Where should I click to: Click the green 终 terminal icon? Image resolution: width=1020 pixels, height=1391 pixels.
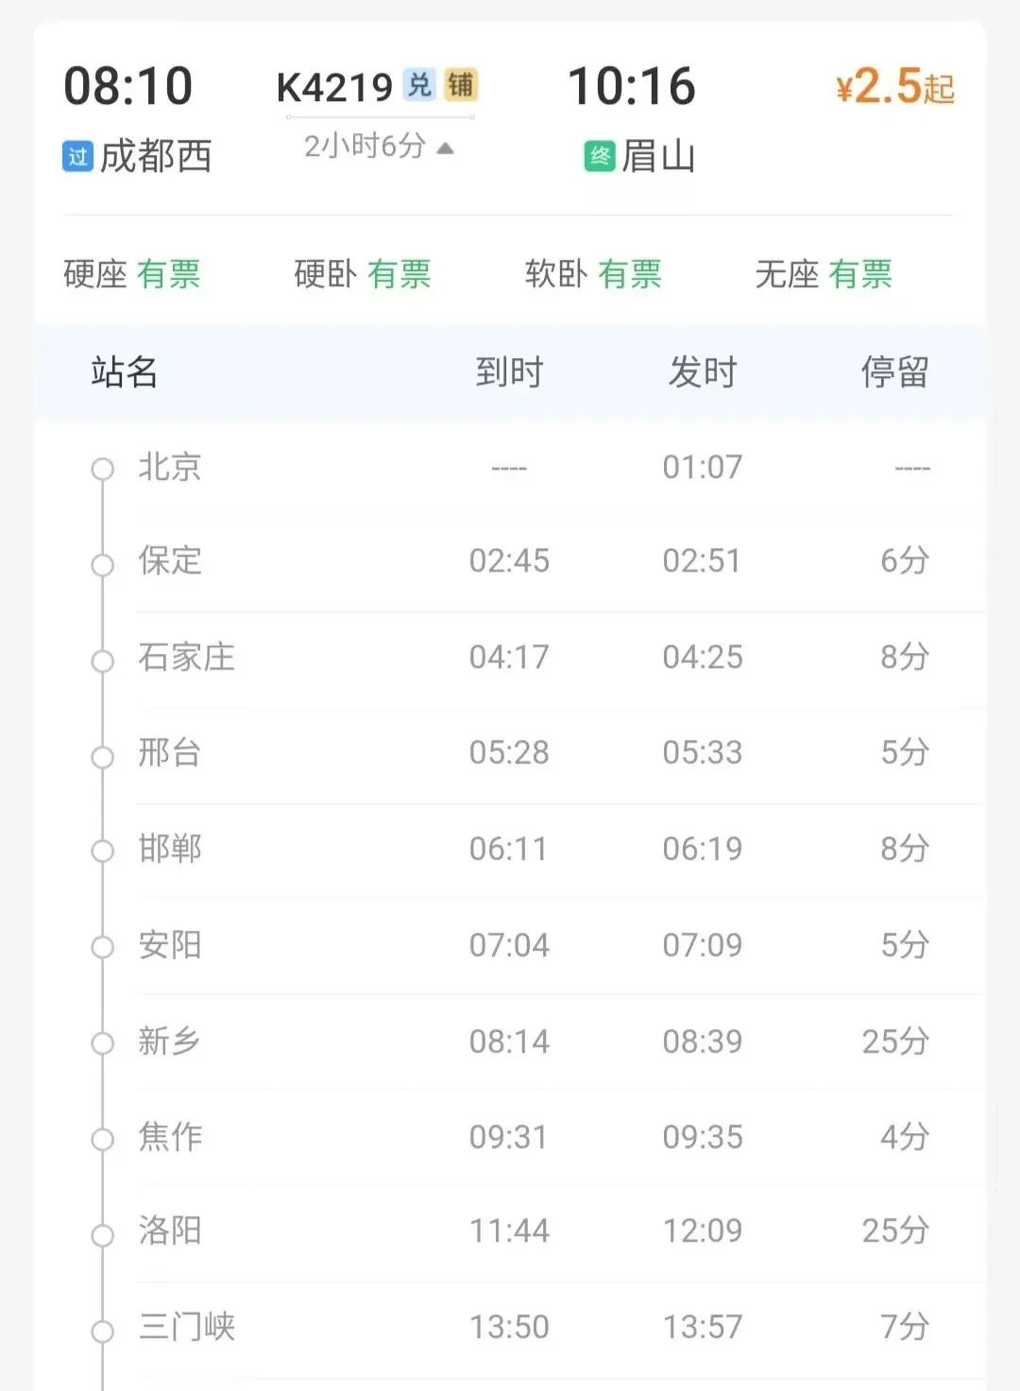600,156
